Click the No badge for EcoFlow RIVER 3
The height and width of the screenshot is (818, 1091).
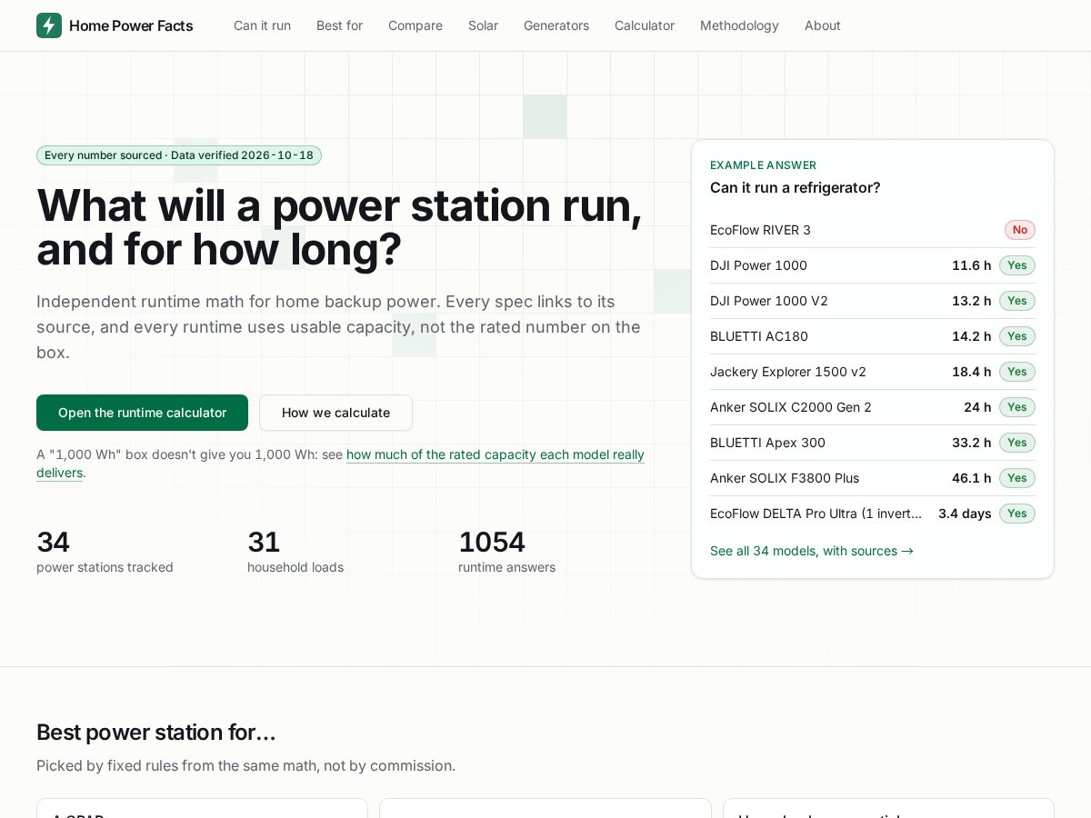coord(1020,230)
